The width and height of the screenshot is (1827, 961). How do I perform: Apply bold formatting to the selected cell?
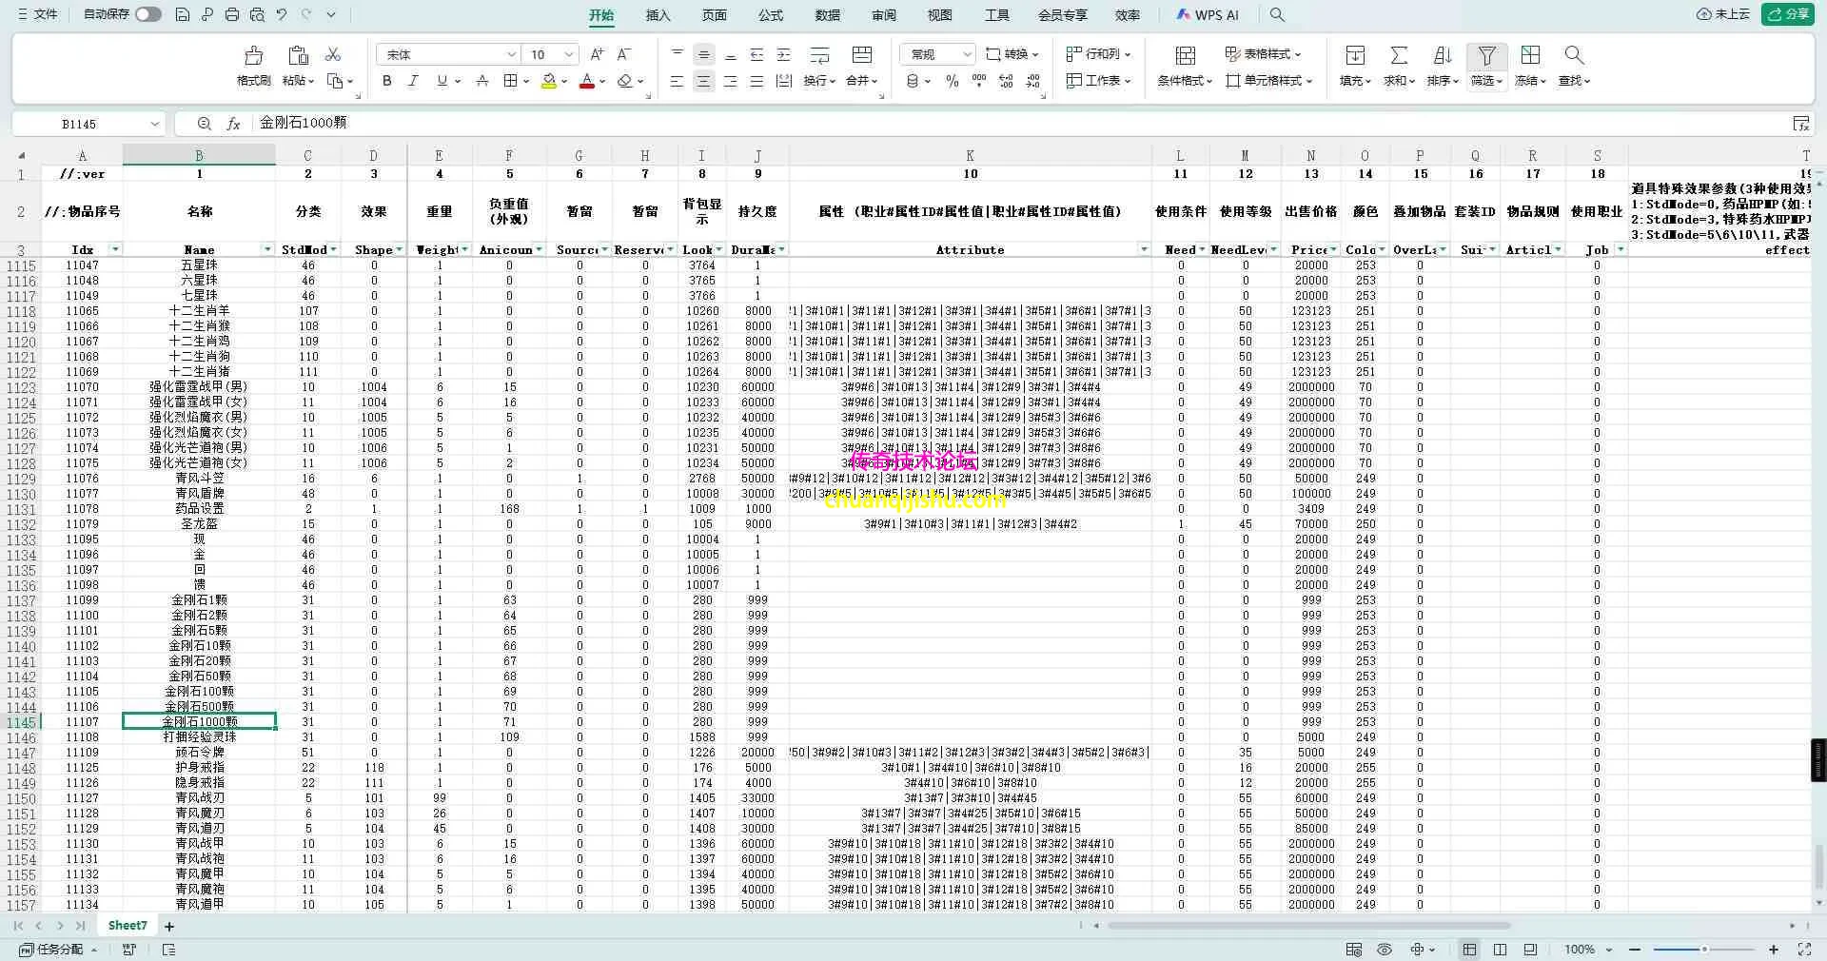click(385, 81)
